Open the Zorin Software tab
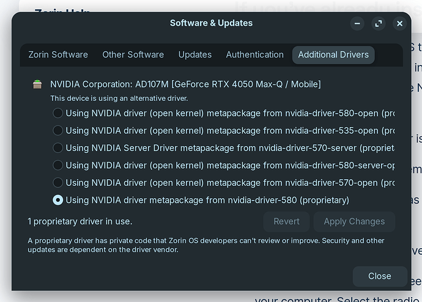The height and width of the screenshot is (302, 422). click(x=58, y=54)
